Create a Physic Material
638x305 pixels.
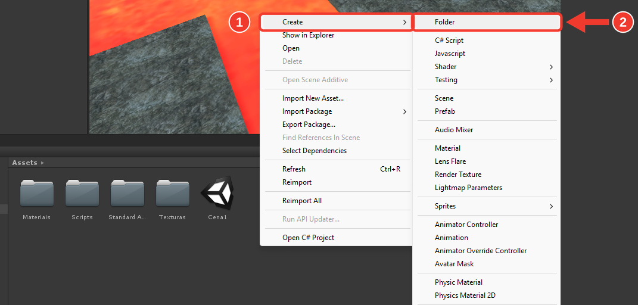click(x=487, y=282)
